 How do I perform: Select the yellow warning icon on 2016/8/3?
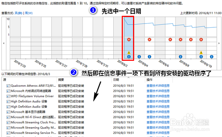click(x=129, y=53)
